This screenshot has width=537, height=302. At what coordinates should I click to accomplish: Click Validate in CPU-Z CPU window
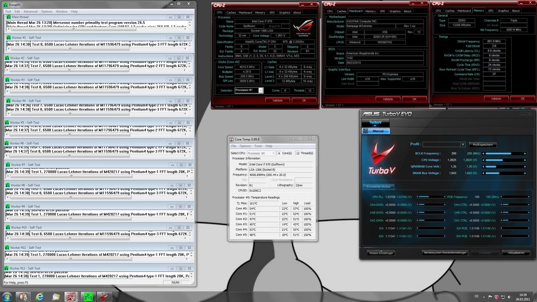click(278, 100)
